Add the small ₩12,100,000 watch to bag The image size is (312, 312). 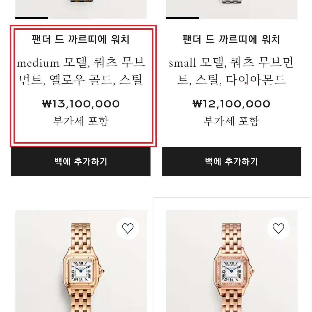[232, 162]
